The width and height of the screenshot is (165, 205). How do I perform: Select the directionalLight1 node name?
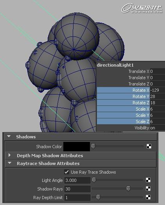tap(115, 65)
